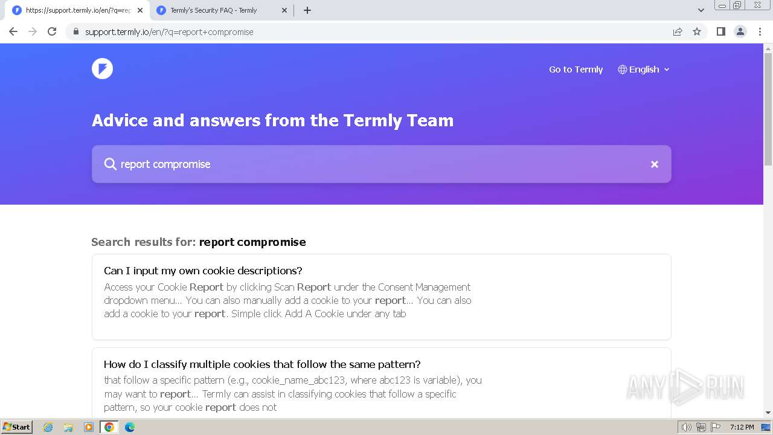The image size is (773, 435).
Task: Switch to Termly's Security FAQ tab
Action: tap(220, 10)
